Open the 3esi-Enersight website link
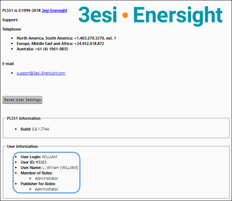Screen dimensions: 232x201 (x=54, y=10)
